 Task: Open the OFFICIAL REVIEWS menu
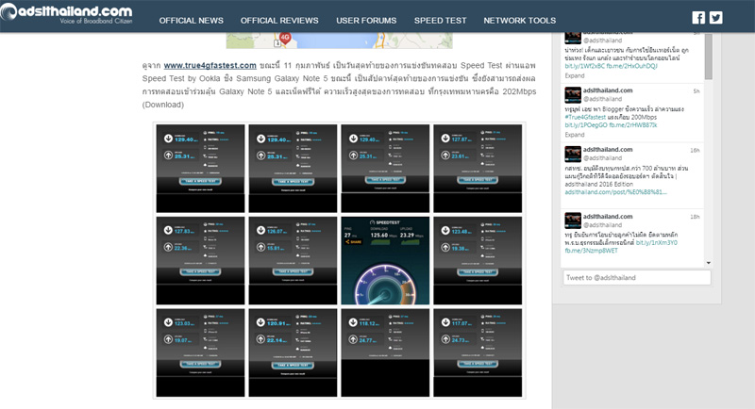coord(279,21)
